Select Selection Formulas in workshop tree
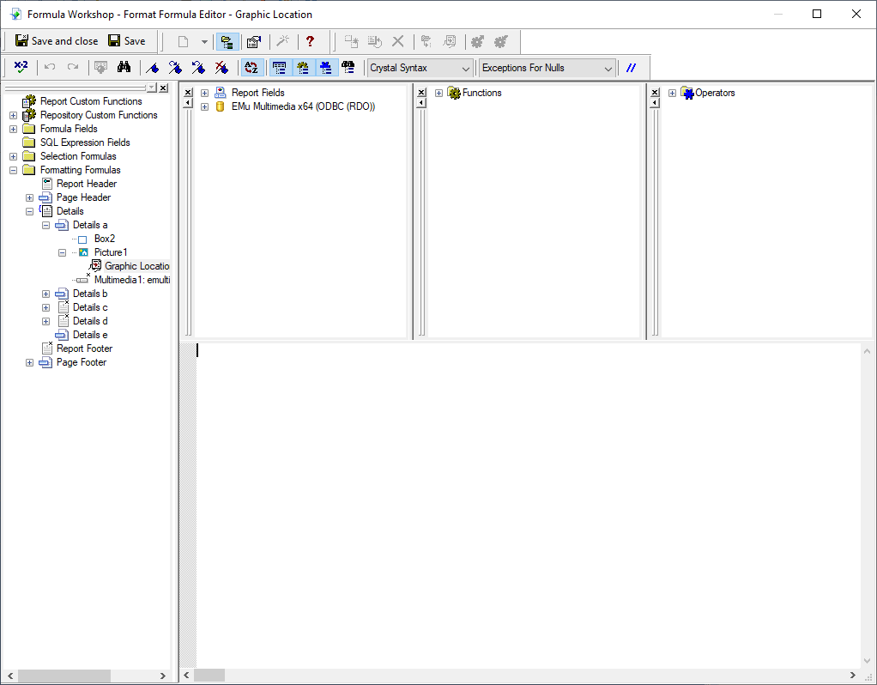 coord(78,156)
